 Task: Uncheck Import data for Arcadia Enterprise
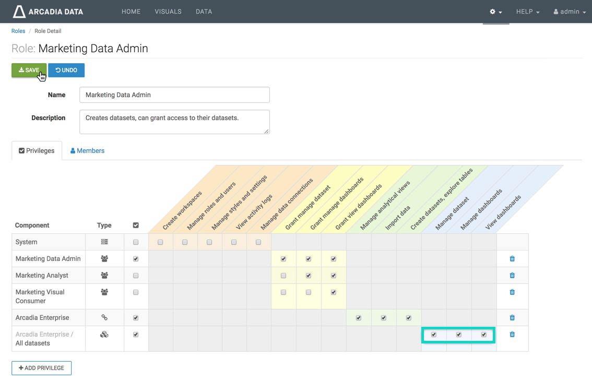click(x=384, y=318)
